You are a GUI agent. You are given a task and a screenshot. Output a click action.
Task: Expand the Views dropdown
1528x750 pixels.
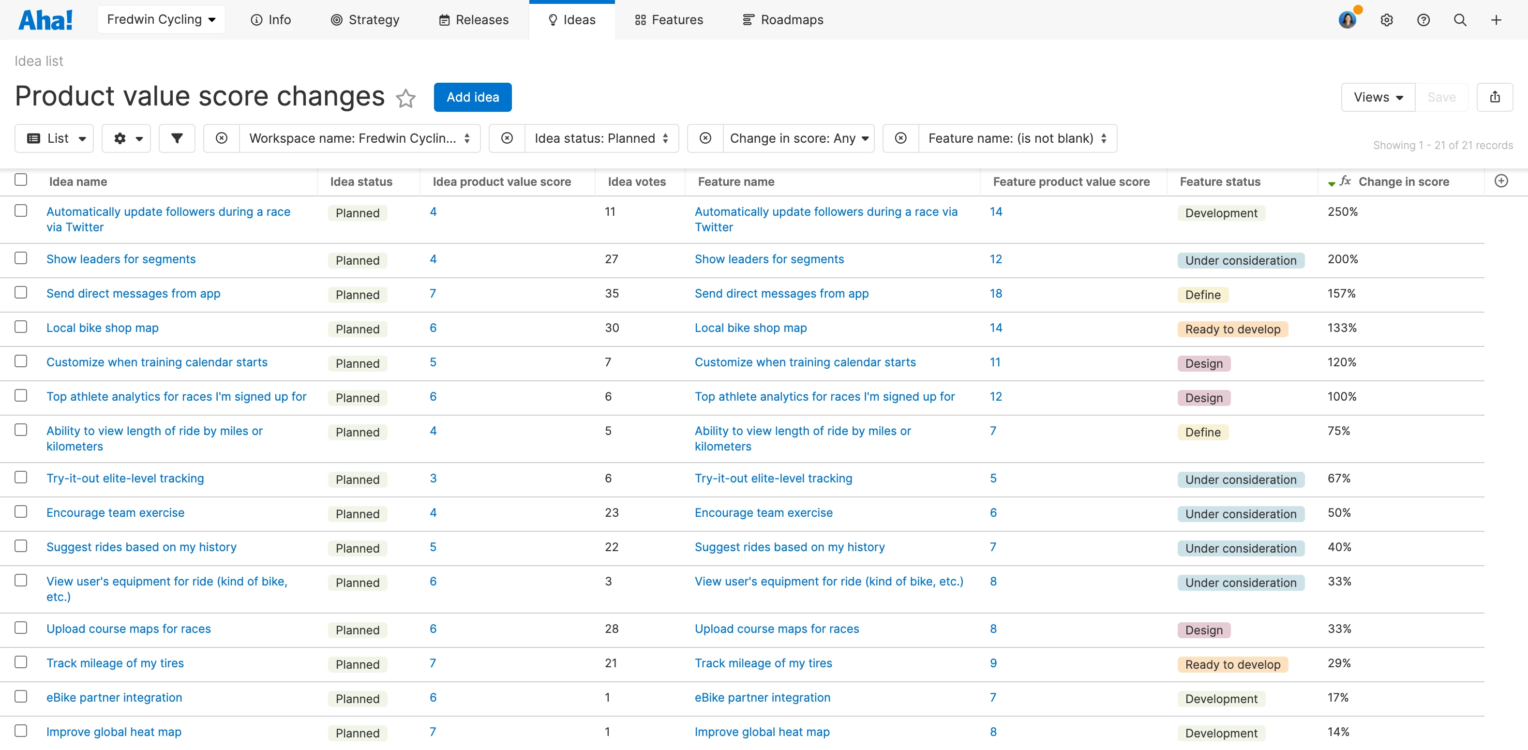click(1378, 97)
